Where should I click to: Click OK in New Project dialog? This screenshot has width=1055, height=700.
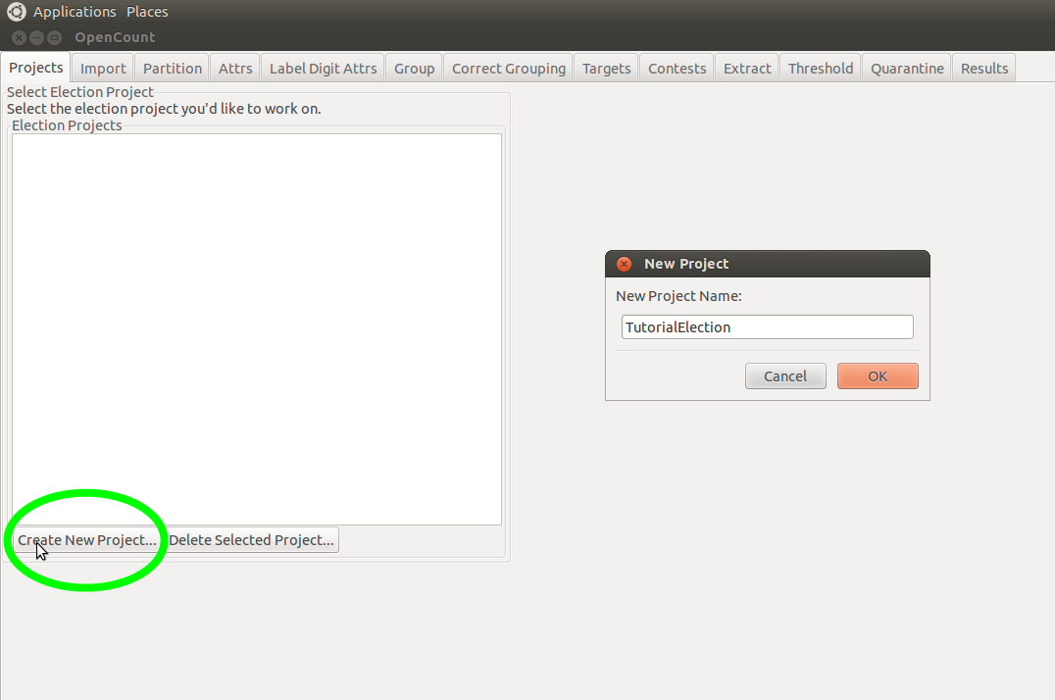pos(878,376)
